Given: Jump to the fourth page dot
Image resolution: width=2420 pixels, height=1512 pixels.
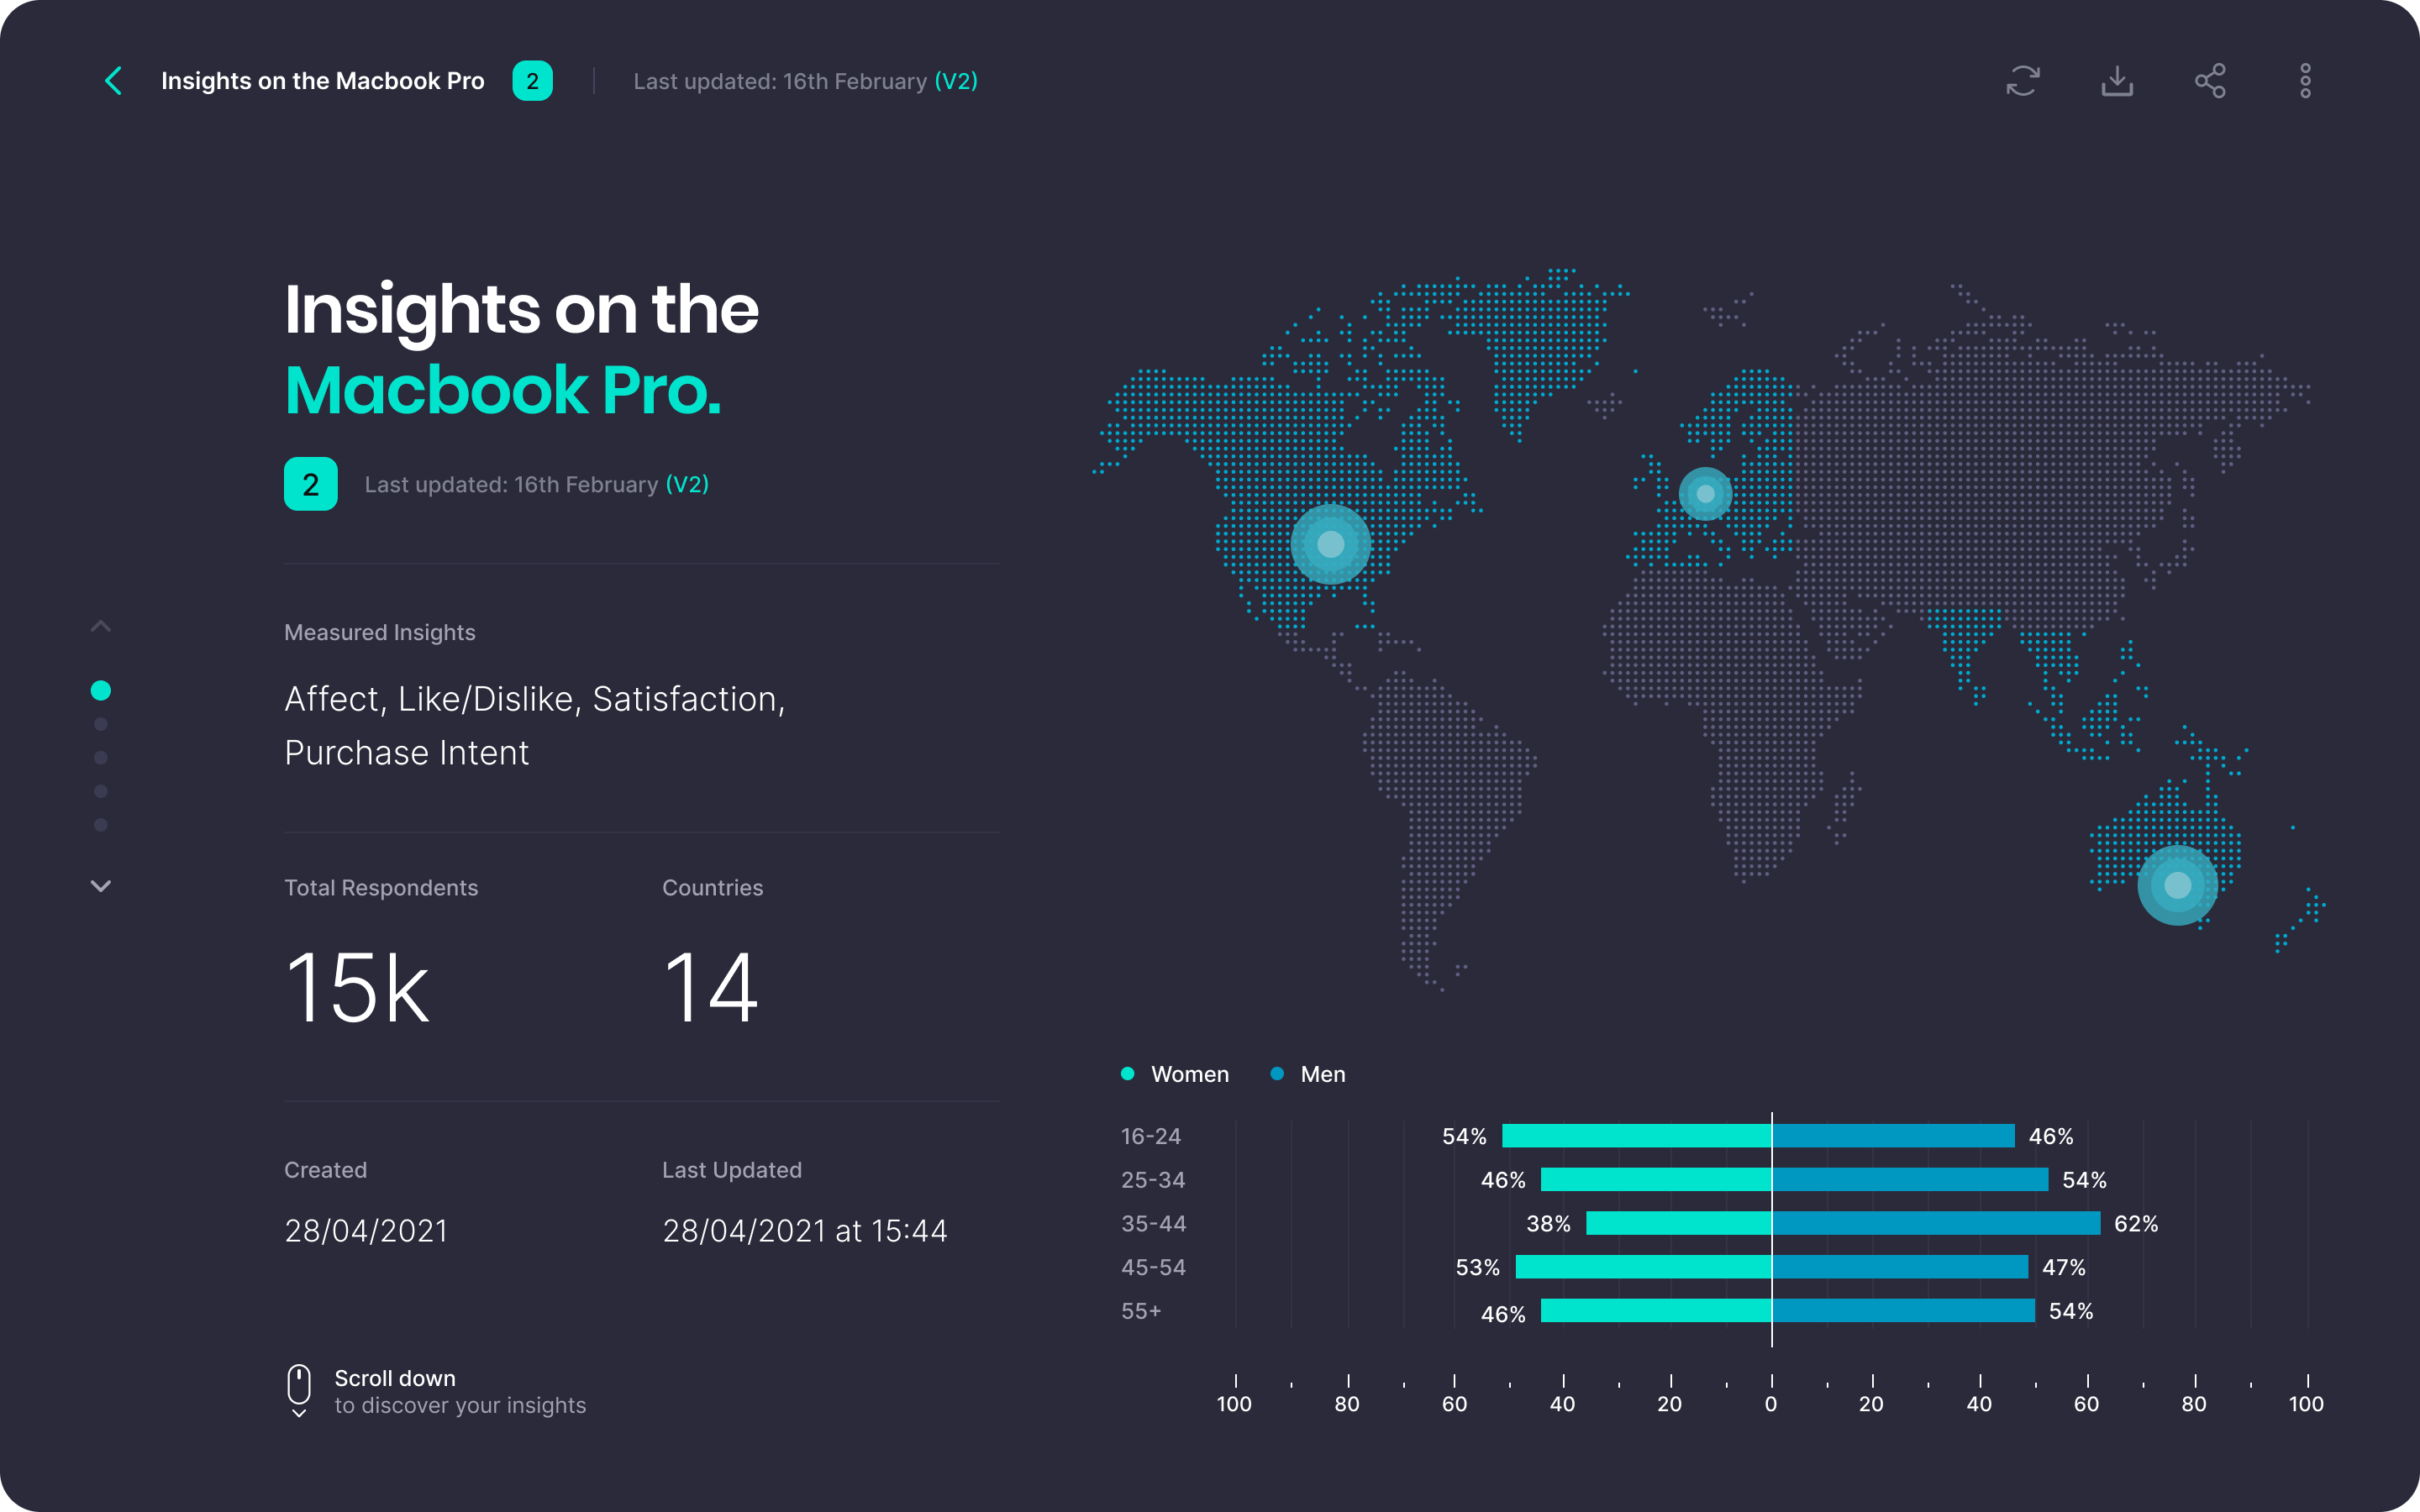Looking at the screenshot, I should click(x=101, y=791).
